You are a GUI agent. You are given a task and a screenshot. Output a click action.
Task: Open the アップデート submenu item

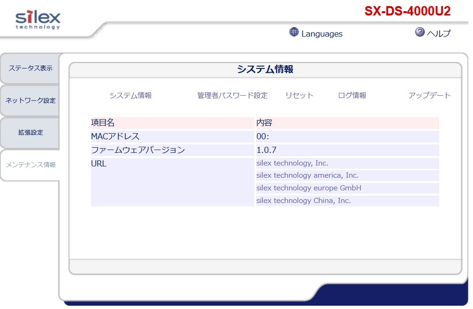(429, 96)
